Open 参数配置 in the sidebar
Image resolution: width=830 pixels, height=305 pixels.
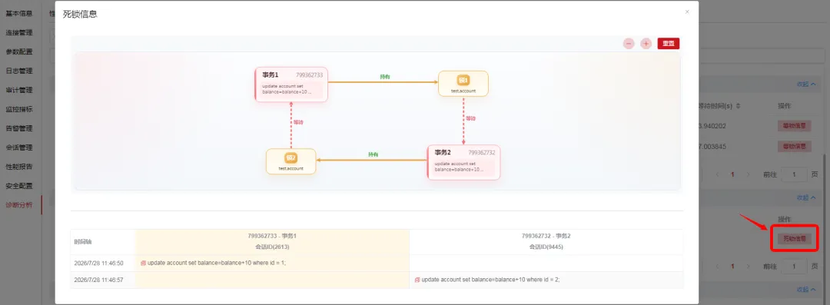19,52
